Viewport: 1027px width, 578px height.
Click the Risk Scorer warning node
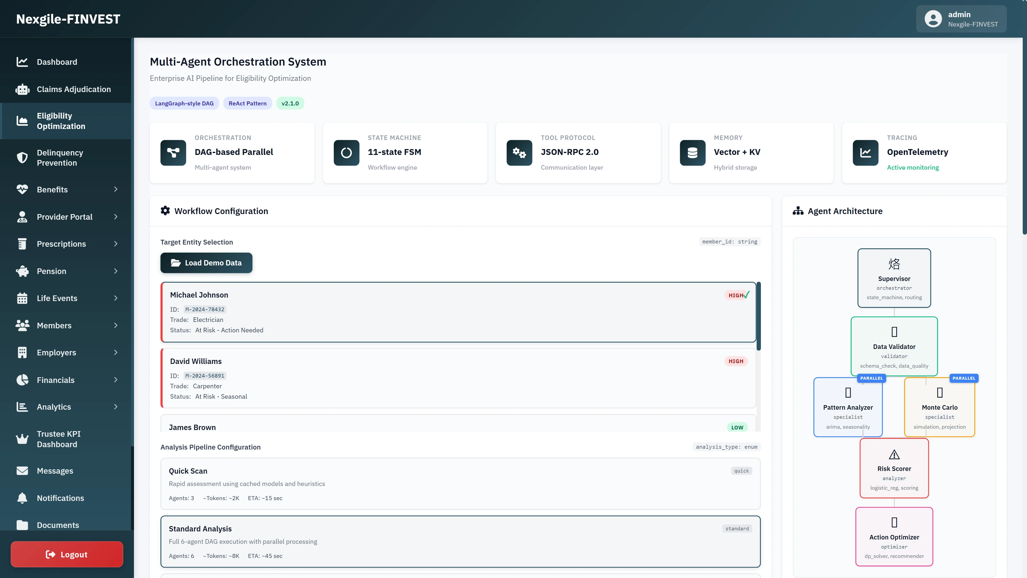tap(894, 468)
